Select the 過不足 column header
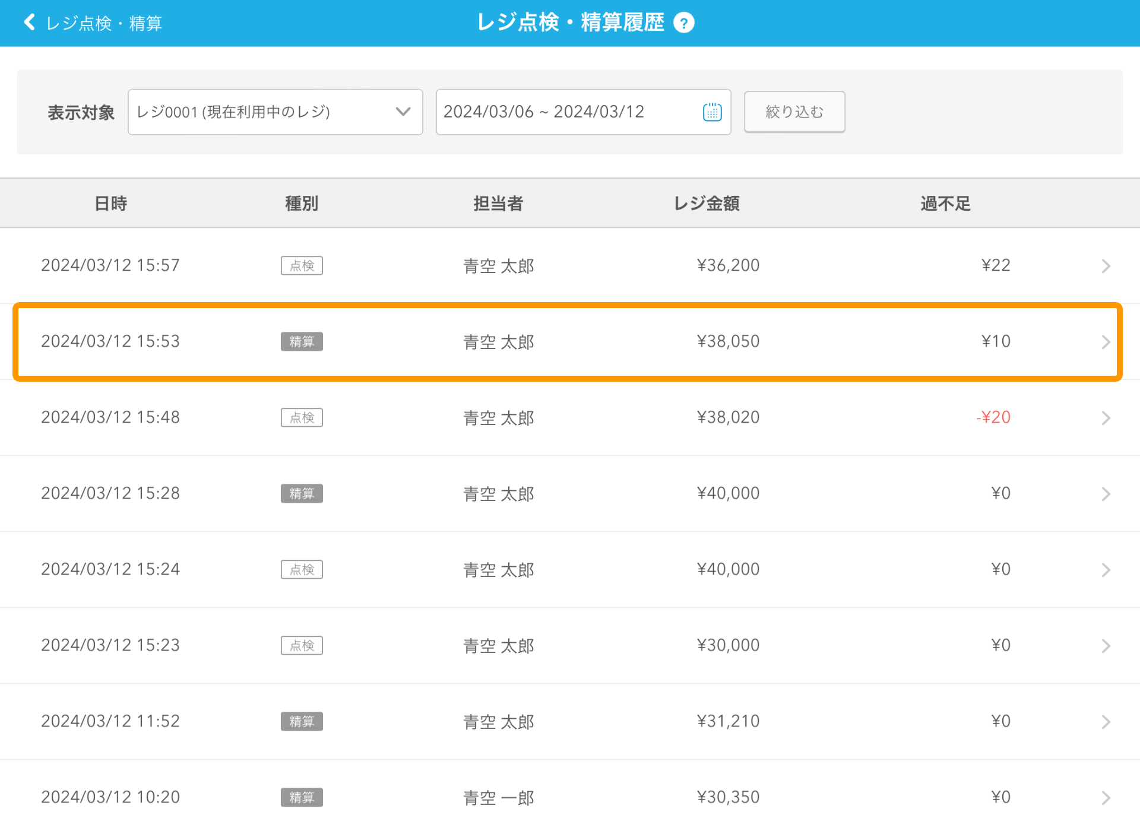Viewport: 1140px width, 831px height. [945, 204]
